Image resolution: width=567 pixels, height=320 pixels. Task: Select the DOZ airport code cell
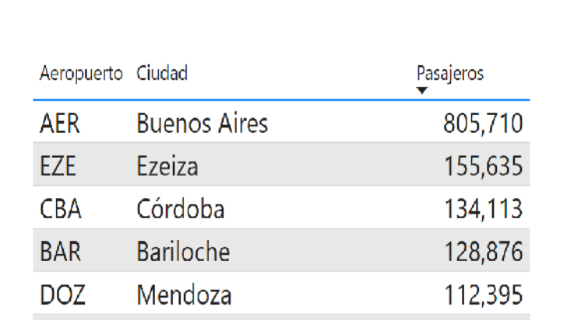62,294
